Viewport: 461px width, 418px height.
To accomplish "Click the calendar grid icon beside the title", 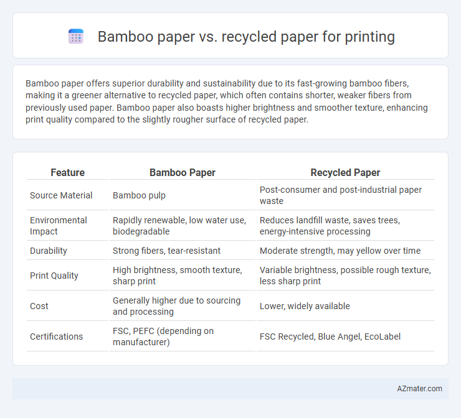I will (x=76, y=37).
